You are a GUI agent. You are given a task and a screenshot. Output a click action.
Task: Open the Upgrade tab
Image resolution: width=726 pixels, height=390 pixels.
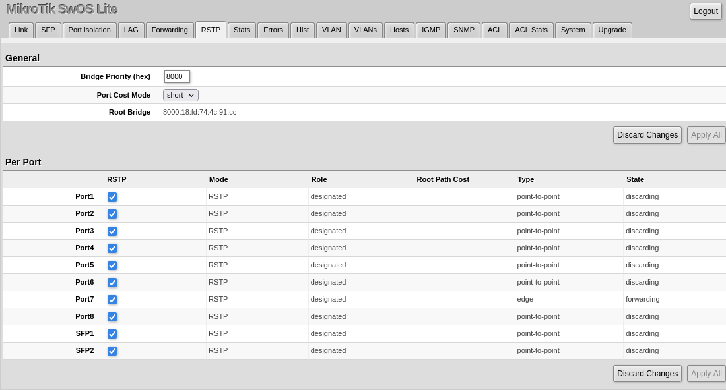point(612,30)
